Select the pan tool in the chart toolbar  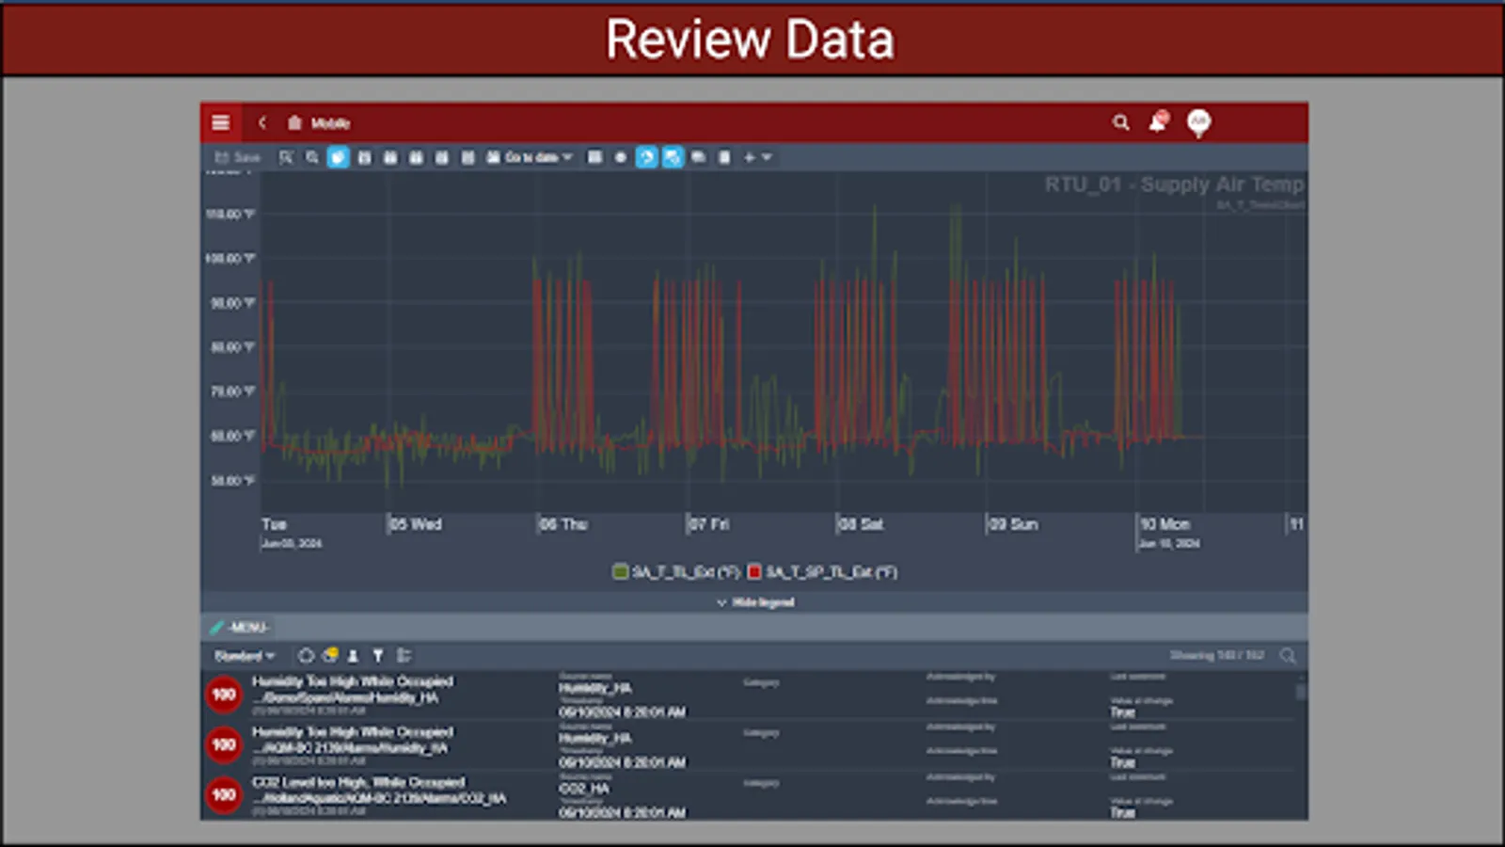(338, 157)
